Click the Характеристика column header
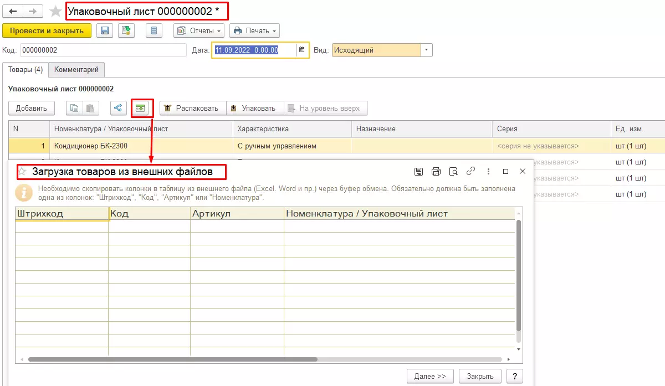665x386 pixels. [x=292, y=128]
